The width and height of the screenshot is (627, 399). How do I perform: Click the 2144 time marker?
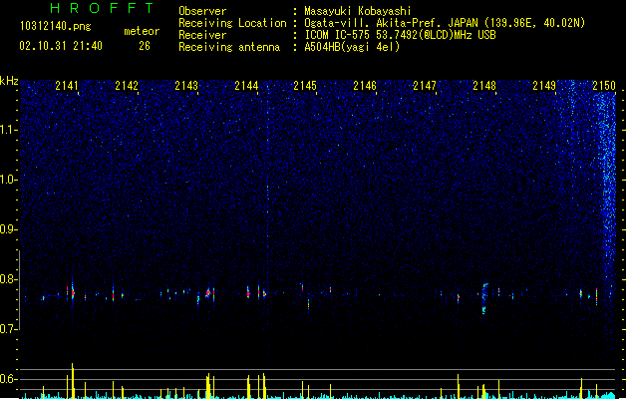(x=246, y=86)
